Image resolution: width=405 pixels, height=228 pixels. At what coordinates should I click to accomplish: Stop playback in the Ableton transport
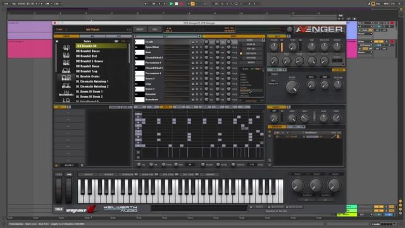click(x=176, y=4)
